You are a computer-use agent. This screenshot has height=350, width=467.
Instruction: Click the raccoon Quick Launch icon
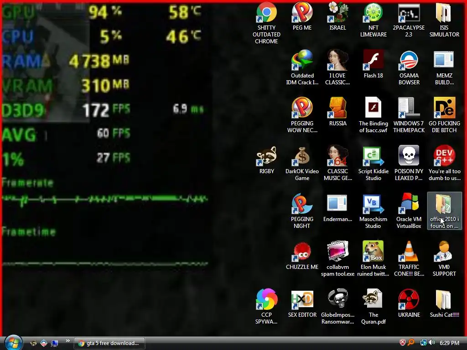point(33,343)
